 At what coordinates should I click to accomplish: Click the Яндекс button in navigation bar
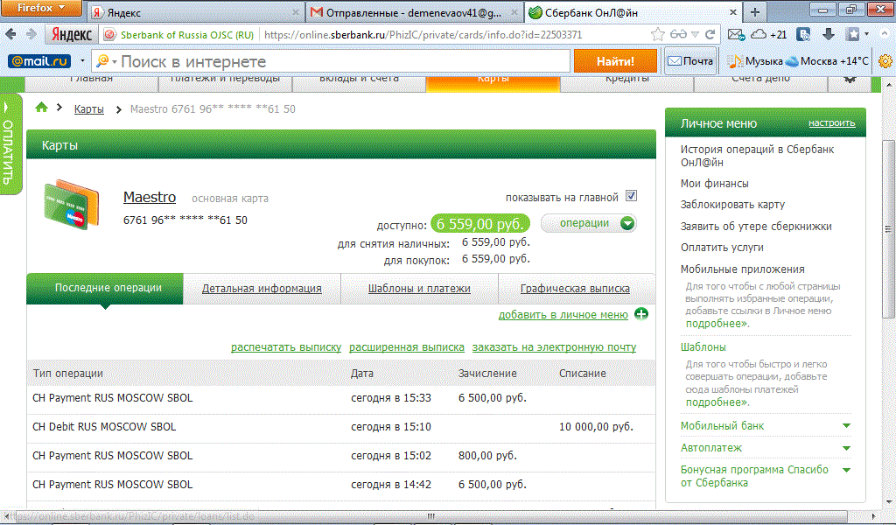click(x=72, y=35)
